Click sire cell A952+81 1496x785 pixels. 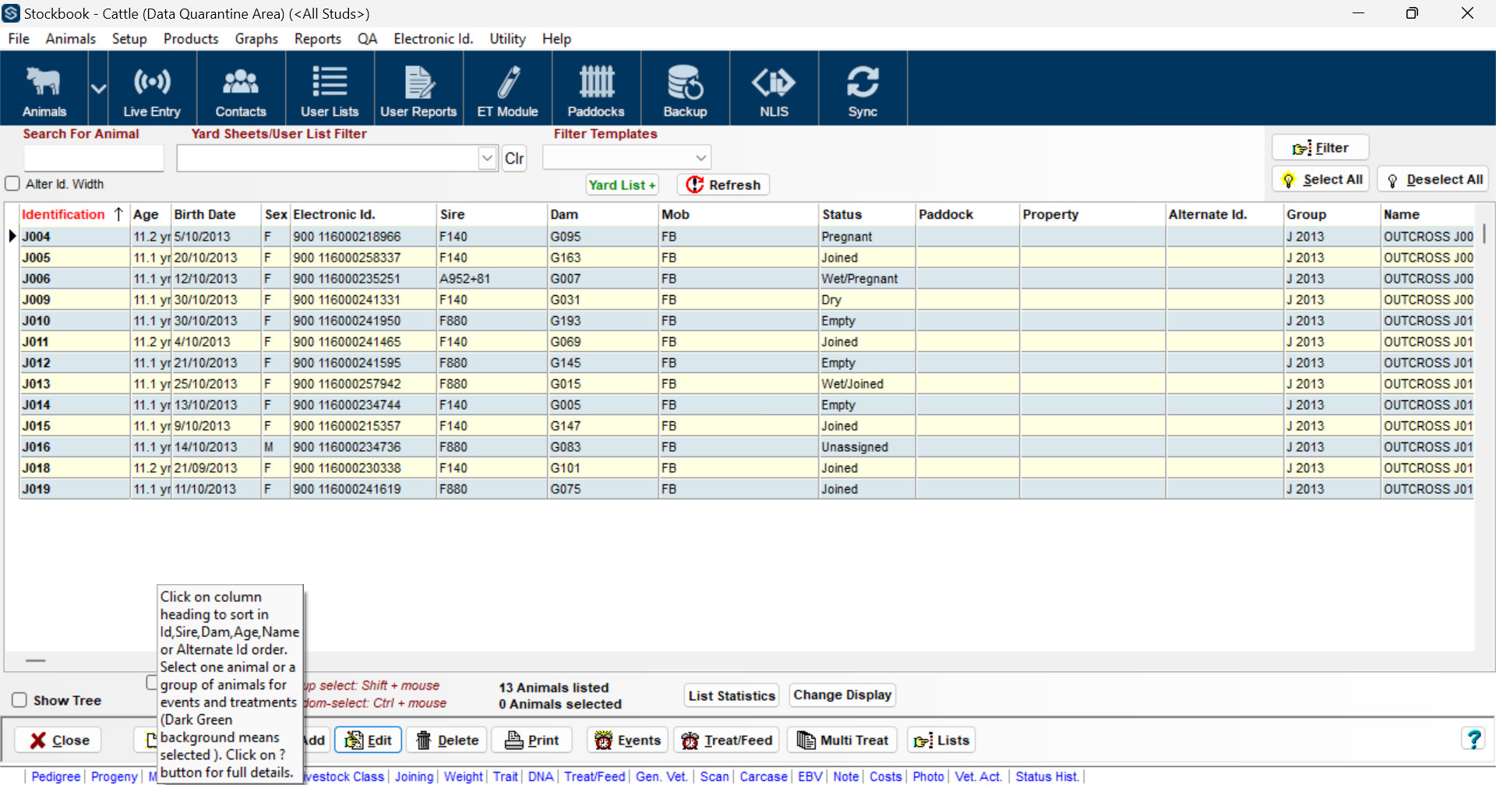tap(492, 278)
